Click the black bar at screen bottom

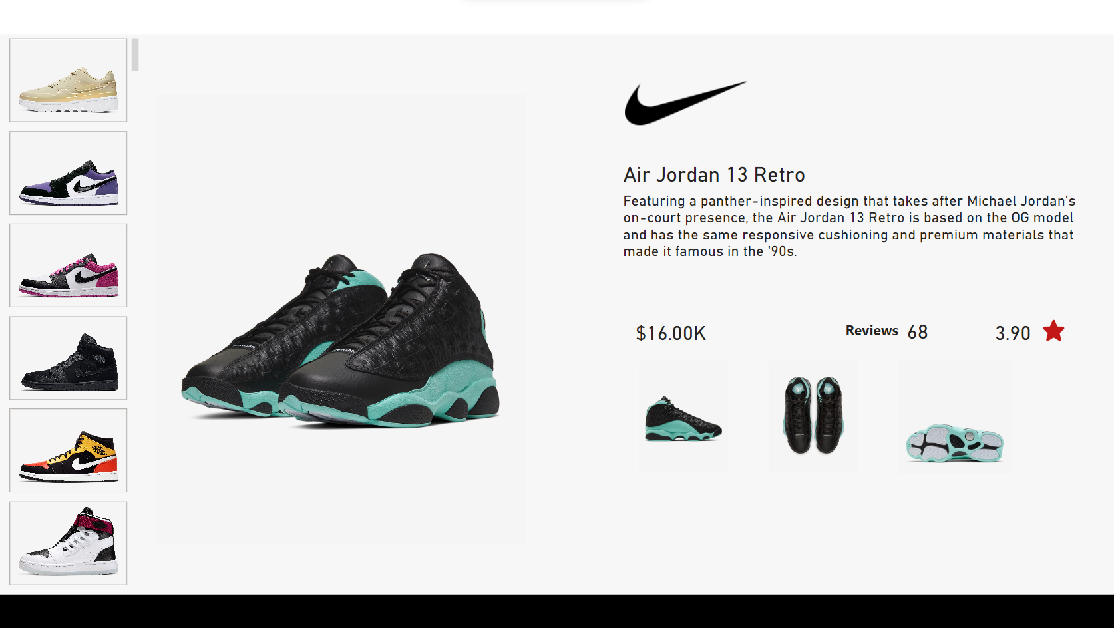pyautogui.click(x=557, y=611)
